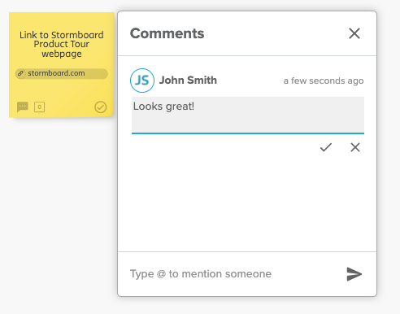Cancel editing the comment with the small X
This screenshot has height=314, width=400.
(355, 147)
